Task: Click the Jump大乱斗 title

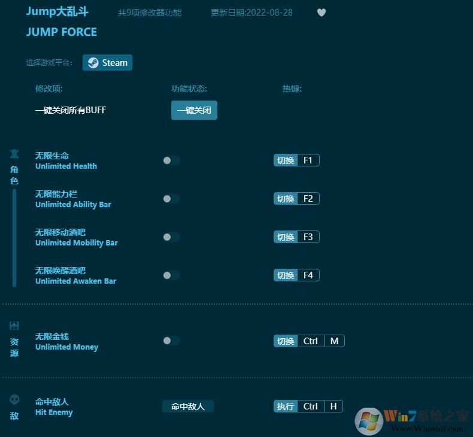Action: 57,11
